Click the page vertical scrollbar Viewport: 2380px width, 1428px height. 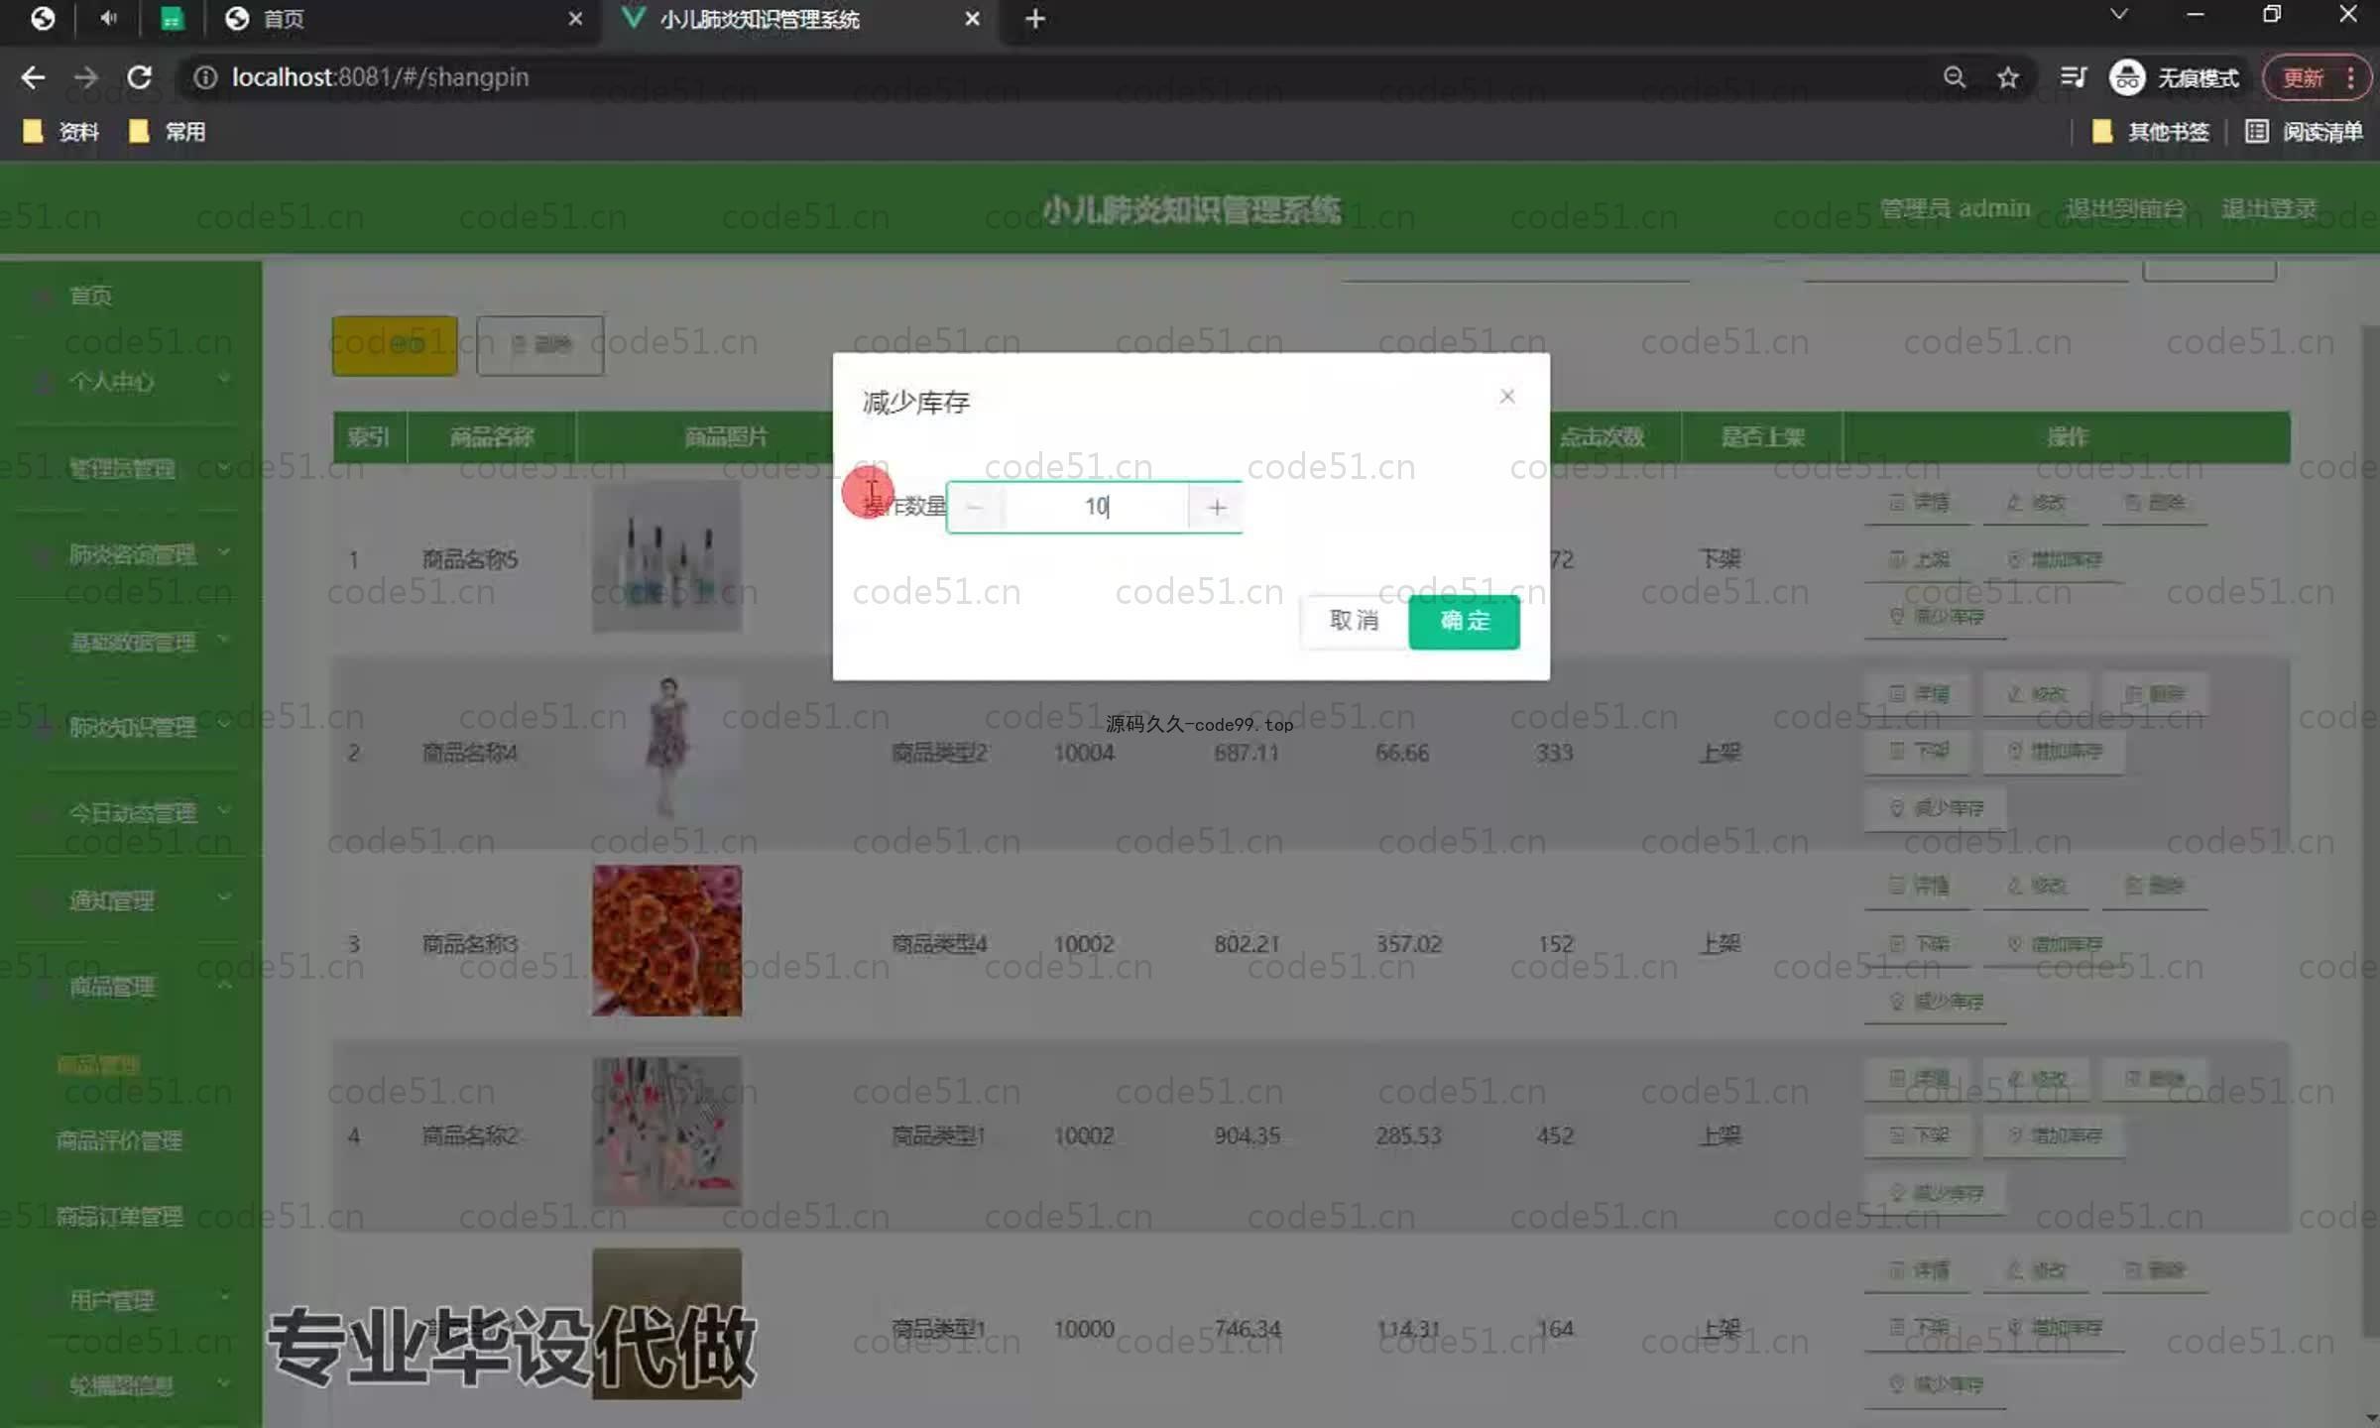coord(2370,833)
